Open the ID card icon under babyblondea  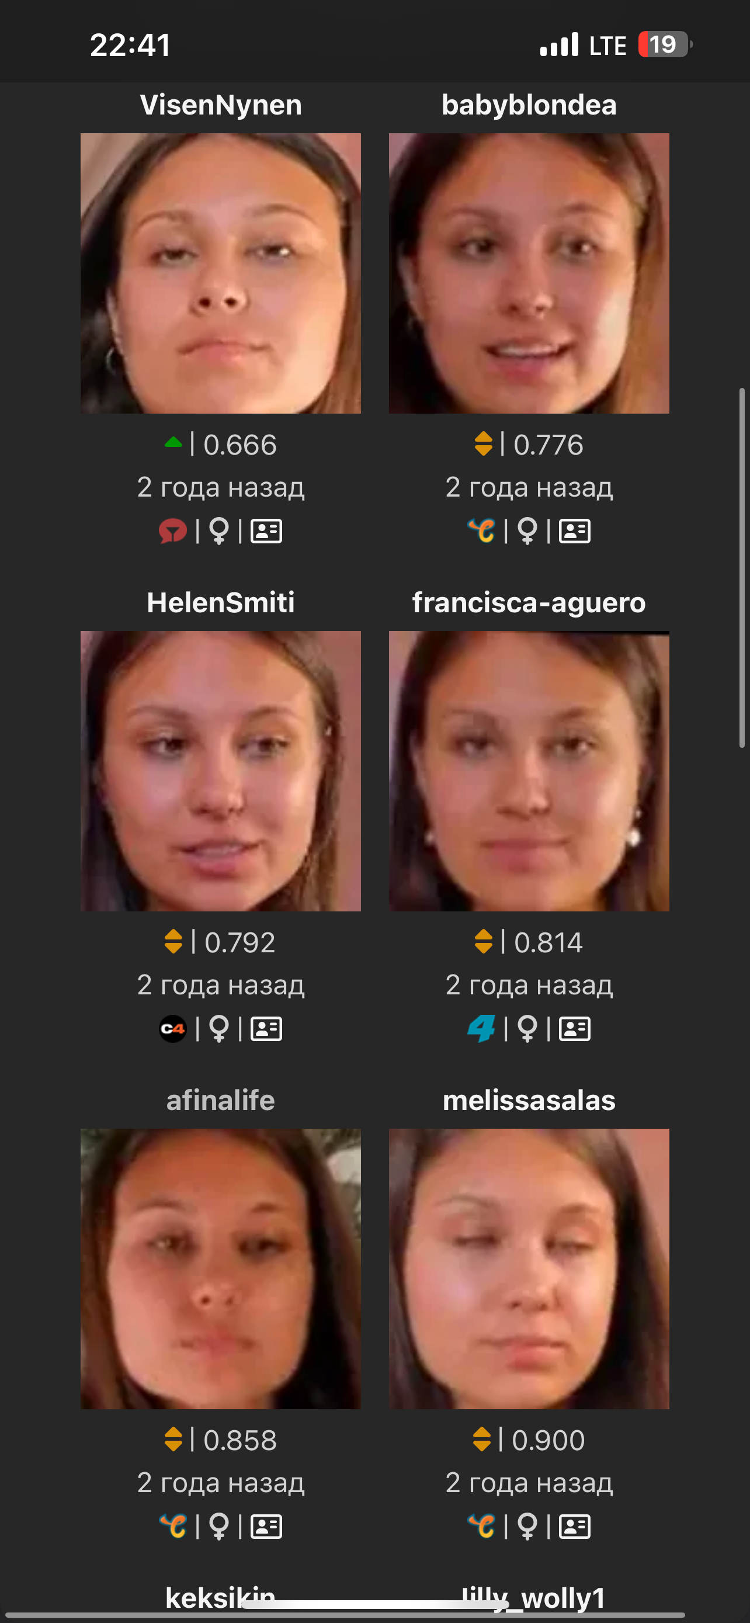point(574,531)
